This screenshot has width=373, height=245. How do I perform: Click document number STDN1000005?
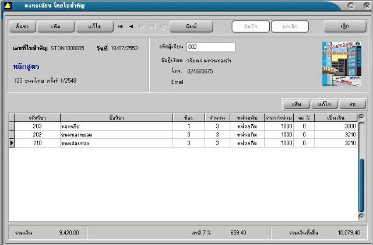(x=68, y=48)
